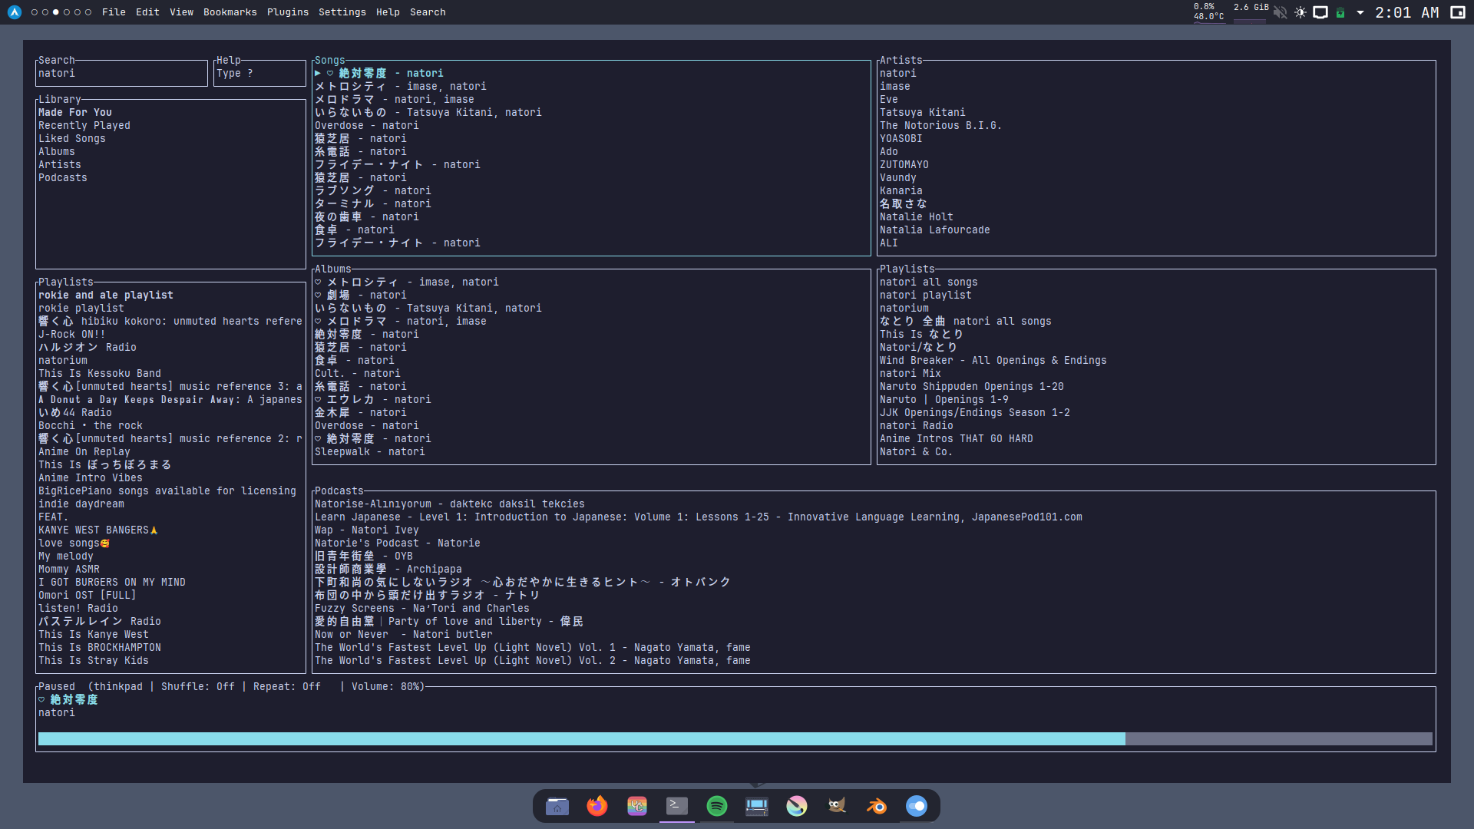Launch Krita paint app from dock
Screen dimensions: 1474x829
pyautogui.click(x=797, y=806)
